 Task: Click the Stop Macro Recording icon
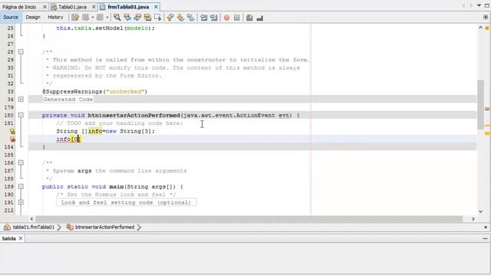click(237, 18)
